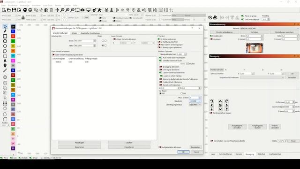Open settings via the gears icon
This screenshot has height=169, width=300.
(x=94, y=10)
